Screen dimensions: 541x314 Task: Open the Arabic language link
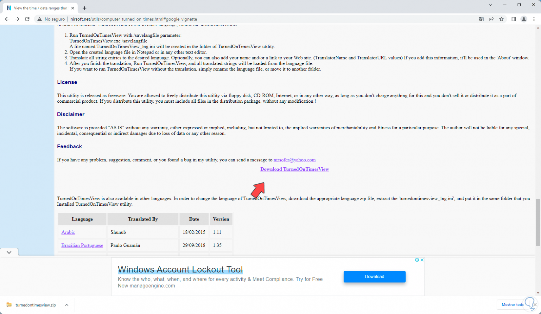pyautogui.click(x=68, y=232)
